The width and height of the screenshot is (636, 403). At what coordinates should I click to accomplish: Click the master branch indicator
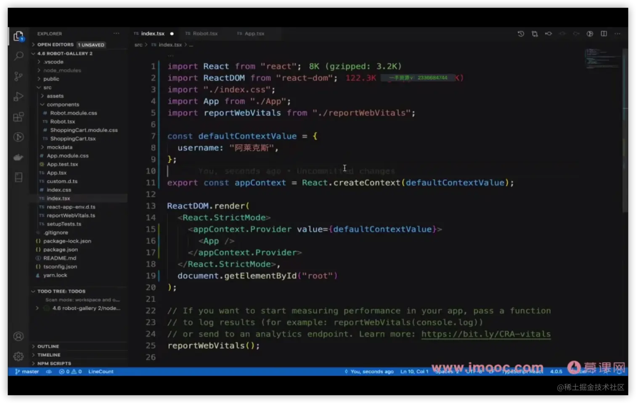coord(27,371)
